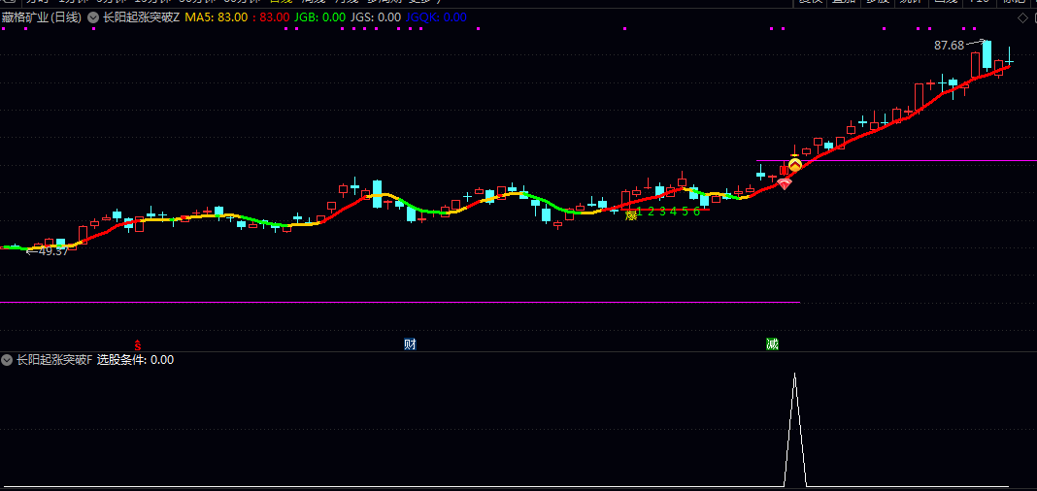Click the green JGB: 0.00 indicator label
Image resolution: width=1037 pixels, height=491 pixels.
pos(319,17)
